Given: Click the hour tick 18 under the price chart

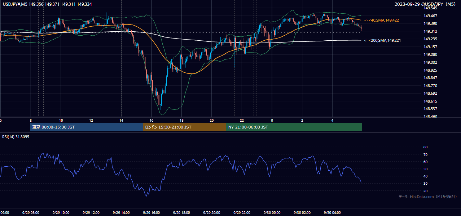Looking at the screenshot, I should coord(182,121).
